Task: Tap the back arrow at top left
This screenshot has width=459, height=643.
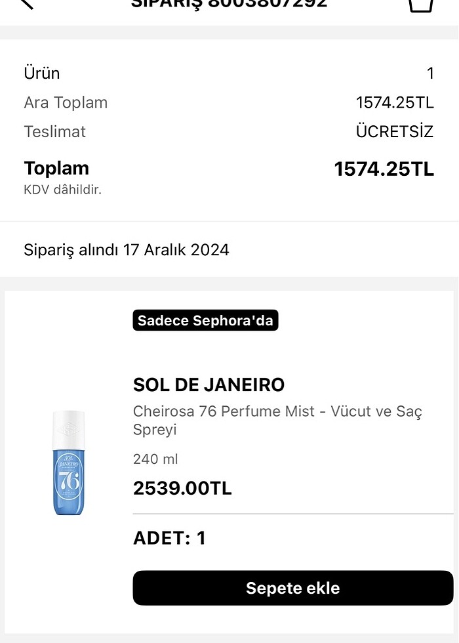Action: [26, 5]
